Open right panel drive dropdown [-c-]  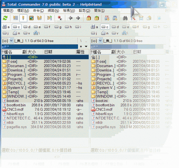coord(96,41)
